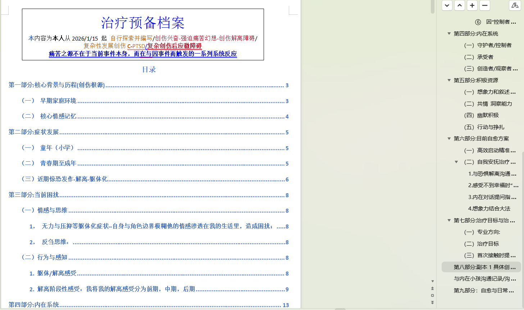
Task: Select 第九部分:自愈与日常 in outline
Action: 484,290
